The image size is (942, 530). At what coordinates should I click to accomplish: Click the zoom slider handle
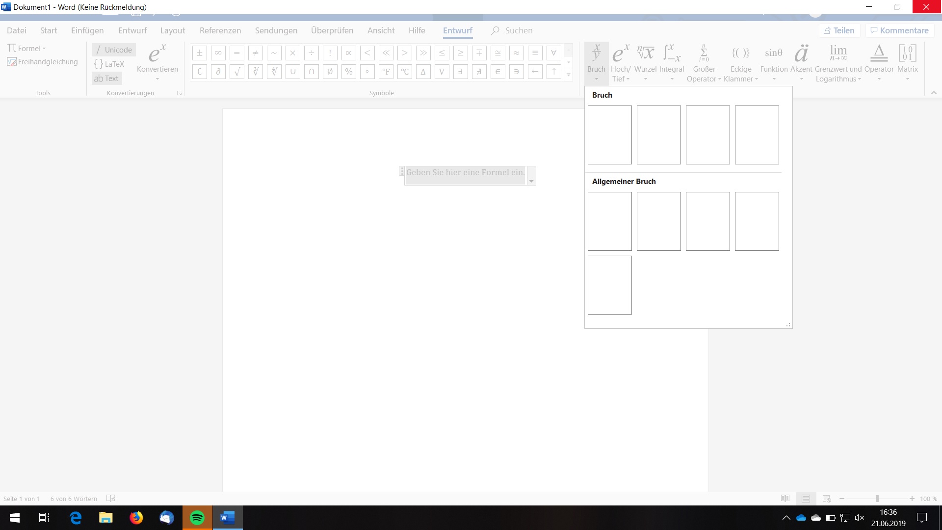coord(877,499)
